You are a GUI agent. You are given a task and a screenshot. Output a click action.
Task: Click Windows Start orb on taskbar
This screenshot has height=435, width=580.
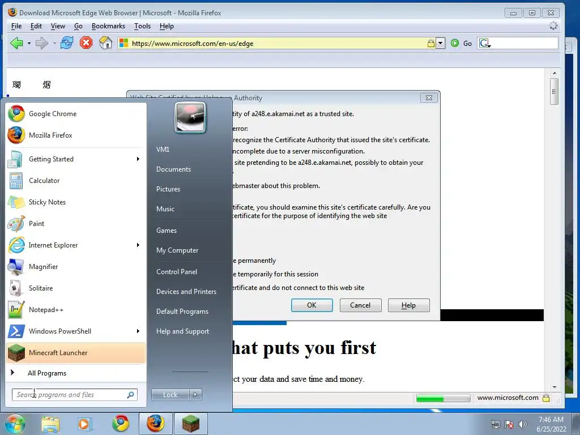[x=15, y=424]
